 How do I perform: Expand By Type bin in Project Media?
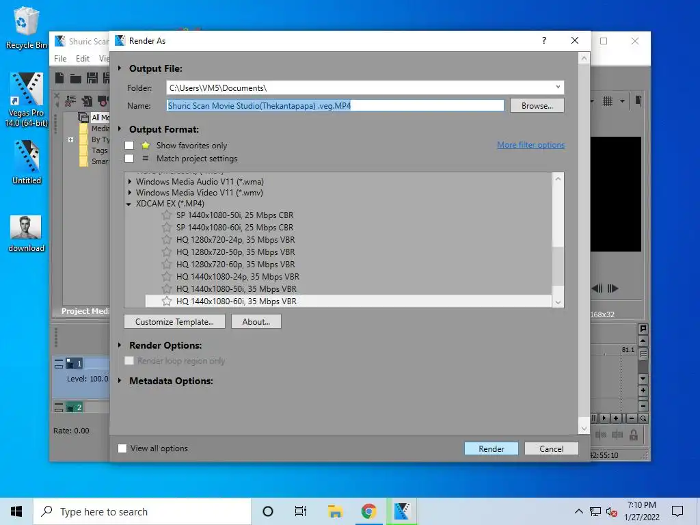(x=70, y=139)
